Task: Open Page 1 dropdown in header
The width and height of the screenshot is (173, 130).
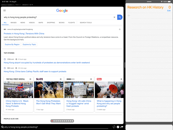Action: 18,5
